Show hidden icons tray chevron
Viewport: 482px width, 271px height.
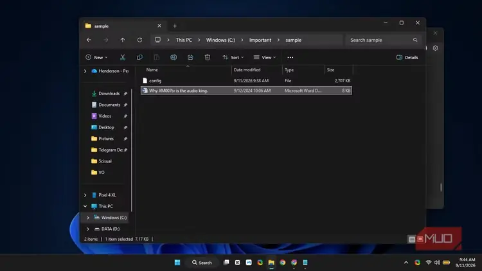406,263
